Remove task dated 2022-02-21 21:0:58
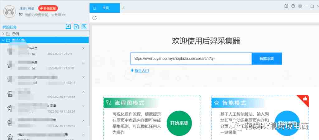The height and width of the screenshot is (140, 319). click(83, 63)
